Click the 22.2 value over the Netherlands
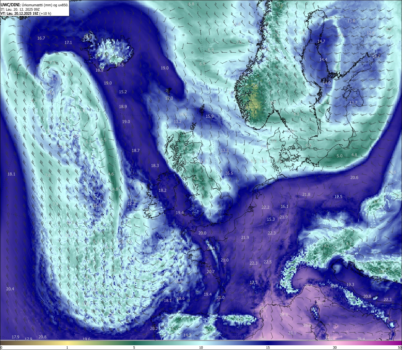Image resolution: width=402 pixels, height=350 pixels. [x=265, y=207]
